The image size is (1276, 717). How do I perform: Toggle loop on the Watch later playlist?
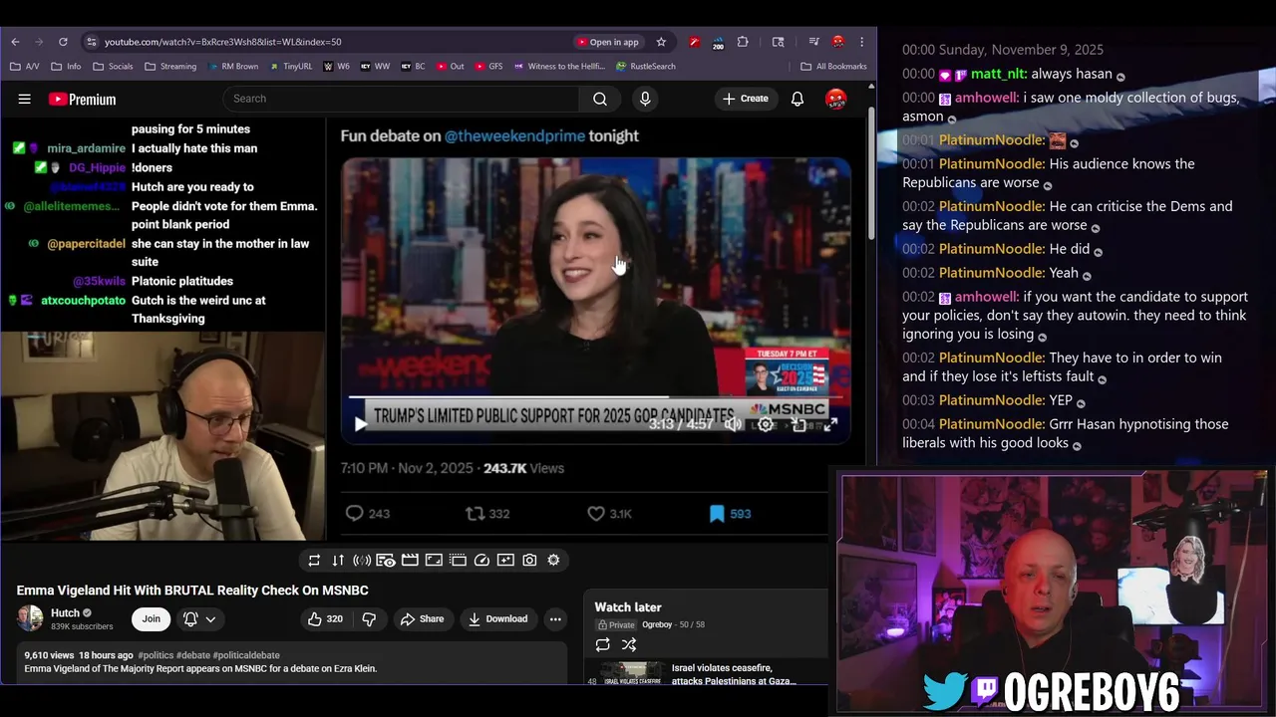(603, 645)
